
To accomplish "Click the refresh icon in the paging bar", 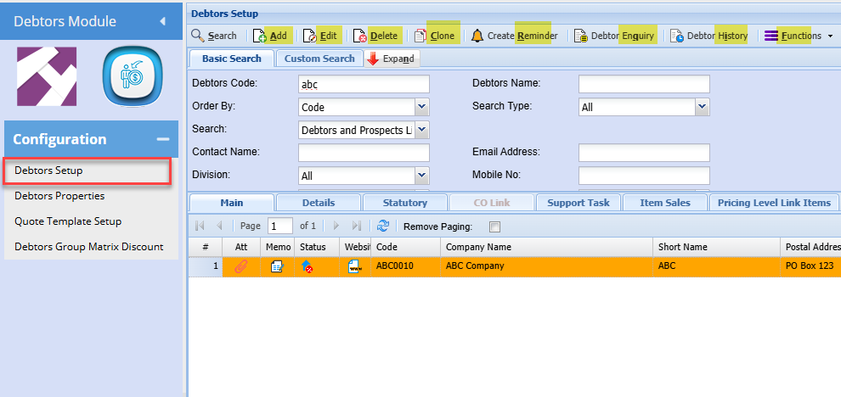I will click(383, 226).
